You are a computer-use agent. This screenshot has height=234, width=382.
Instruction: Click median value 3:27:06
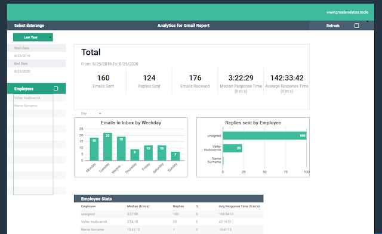[133, 214]
